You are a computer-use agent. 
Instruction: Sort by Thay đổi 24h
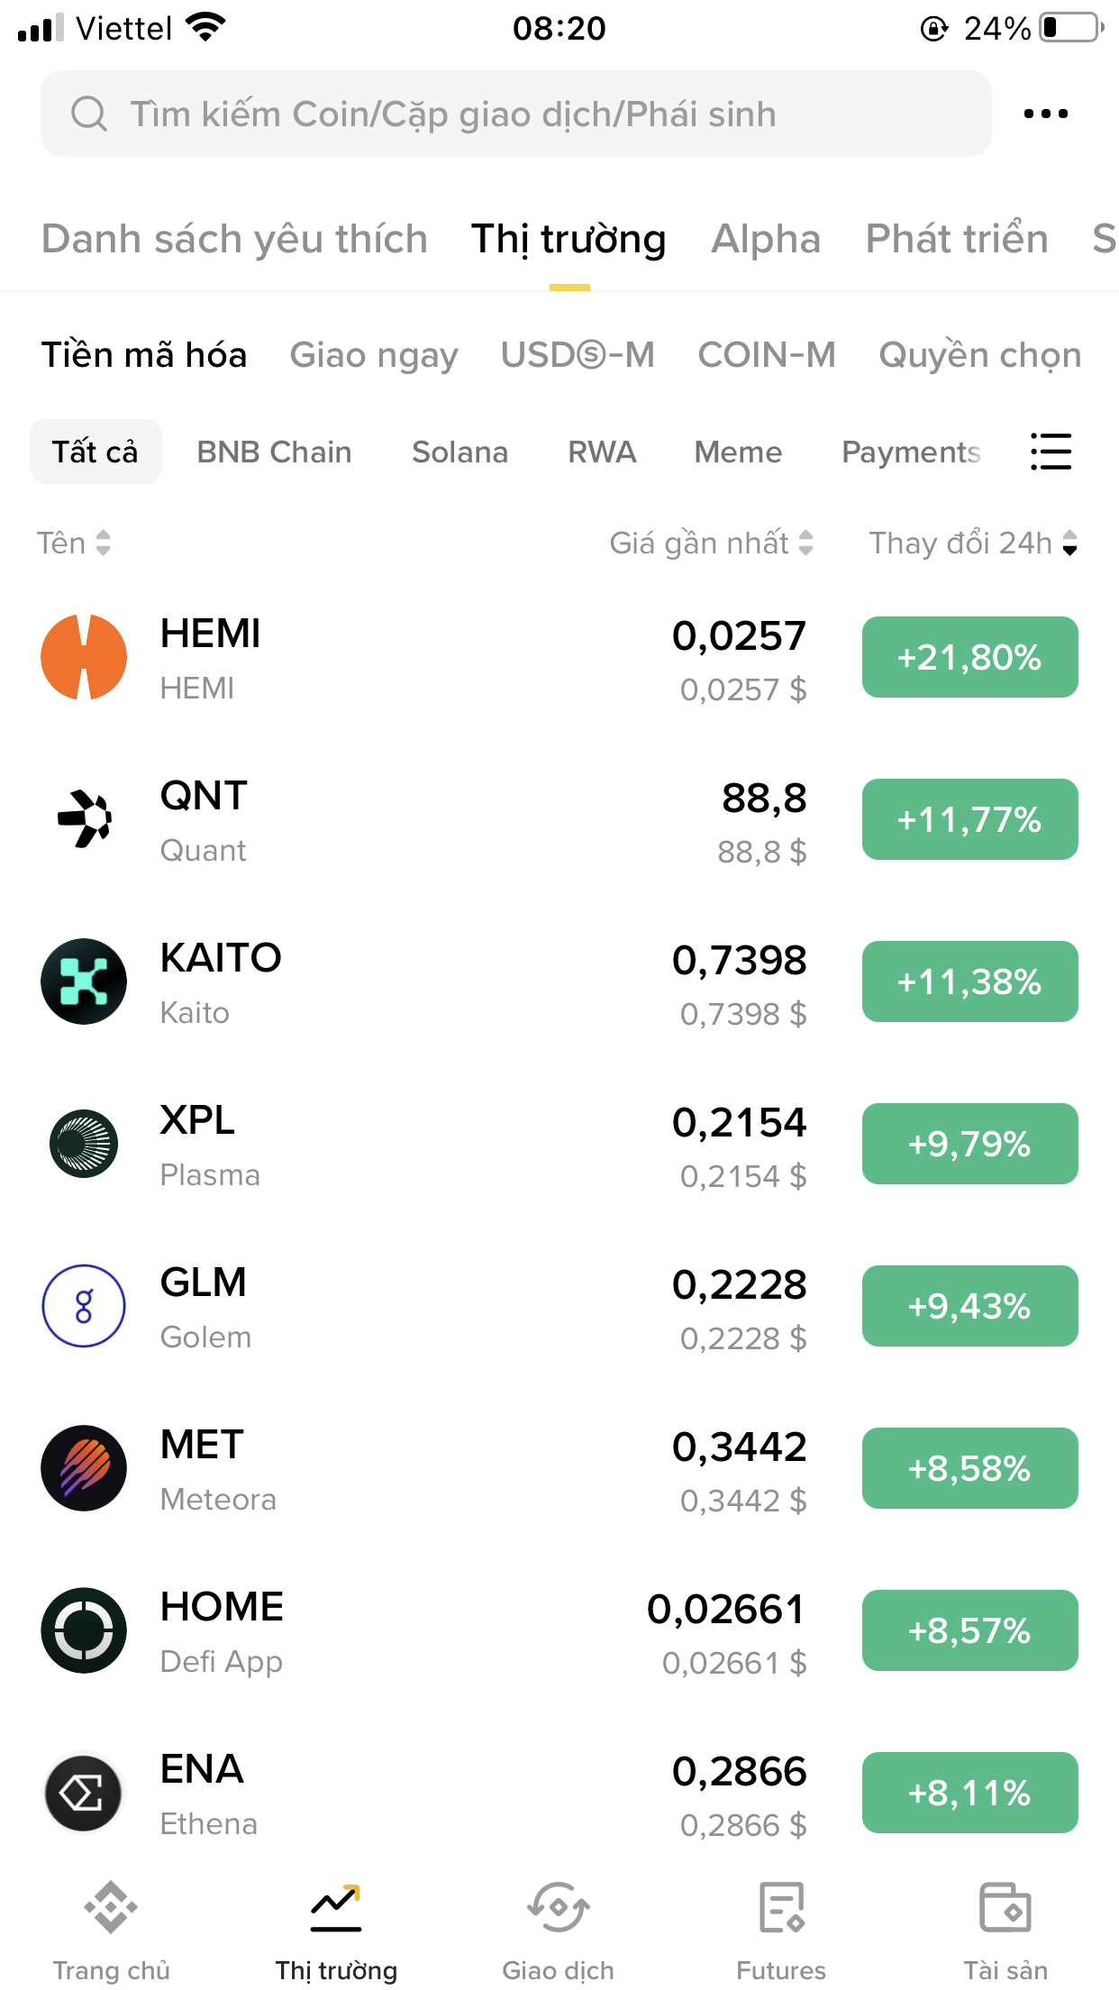coord(973,543)
